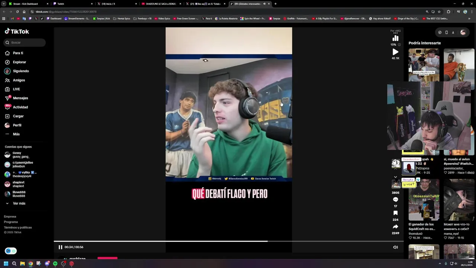Open Windows taskbar search
Image resolution: width=476 pixels, height=268 pixels.
(x=14, y=264)
